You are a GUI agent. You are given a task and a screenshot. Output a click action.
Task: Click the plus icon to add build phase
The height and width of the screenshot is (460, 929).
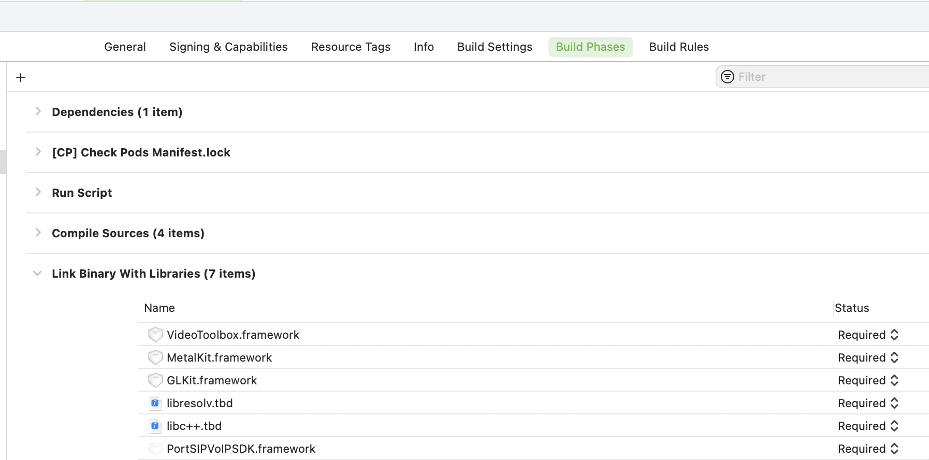[x=21, y=78]
